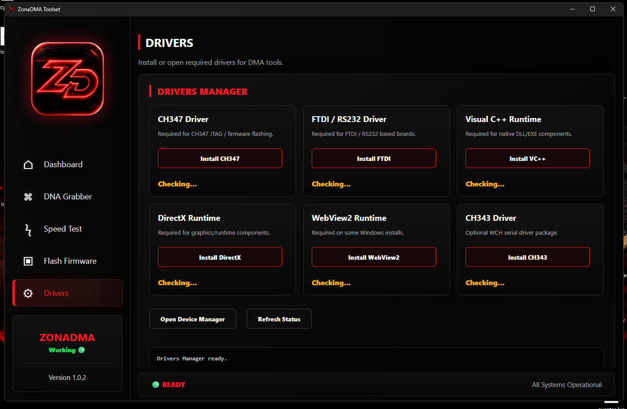Screen dimensions: 627x409
Task: Click the DRIVERS MANAGER section heading
Action: (203, 92)
